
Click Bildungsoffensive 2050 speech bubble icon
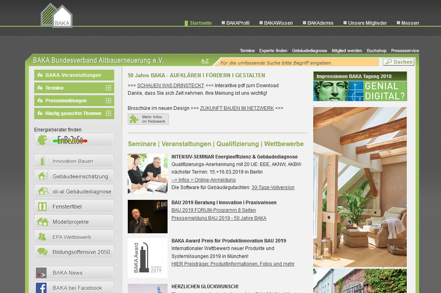(43, 251)
